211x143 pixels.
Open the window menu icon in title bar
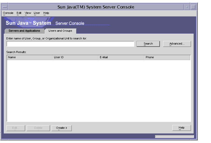pyautogui.click(x=5, y=7)
